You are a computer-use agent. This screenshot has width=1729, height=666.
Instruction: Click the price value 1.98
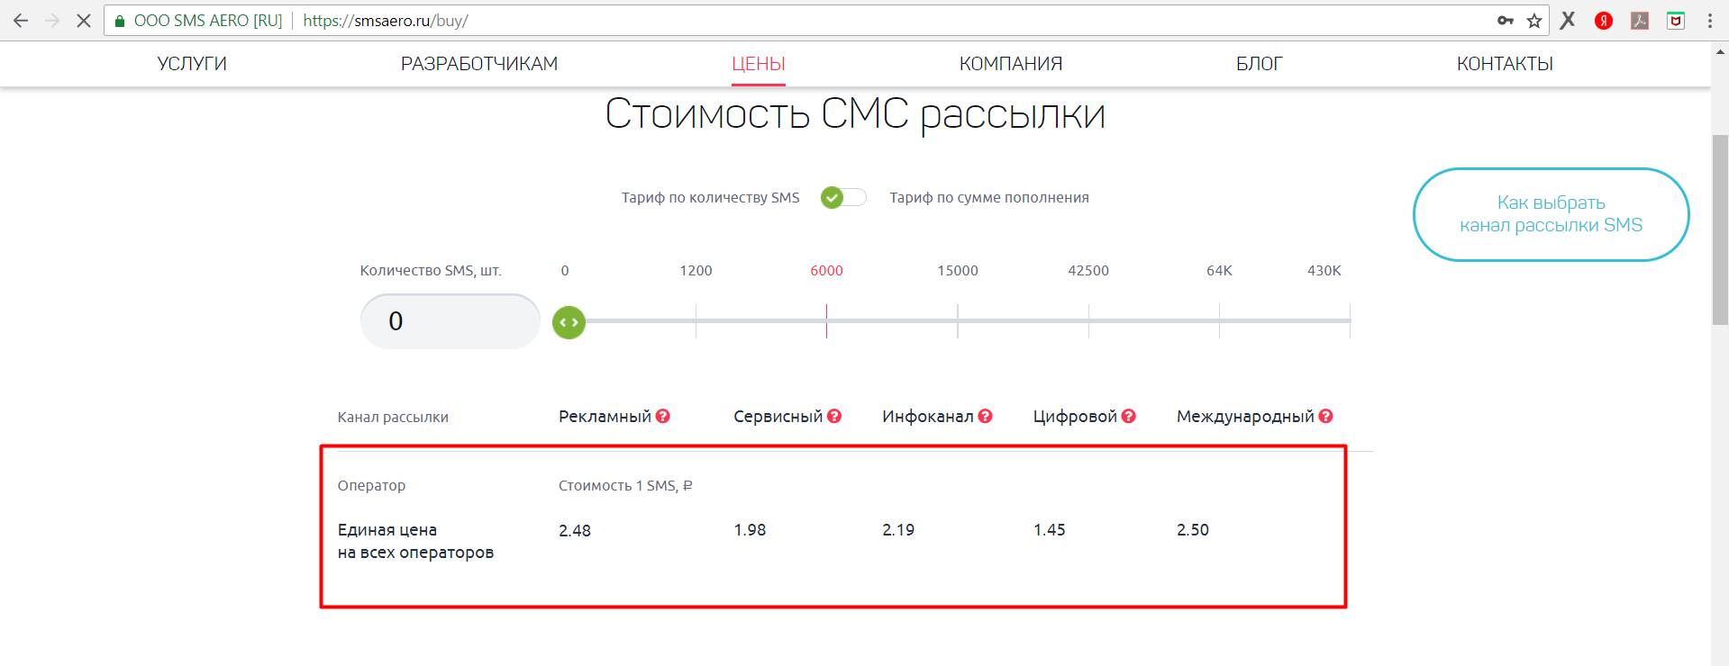pyautogui.click(x=750, y=530)
